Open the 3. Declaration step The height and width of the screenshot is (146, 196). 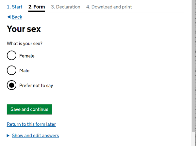coord(66,7)
